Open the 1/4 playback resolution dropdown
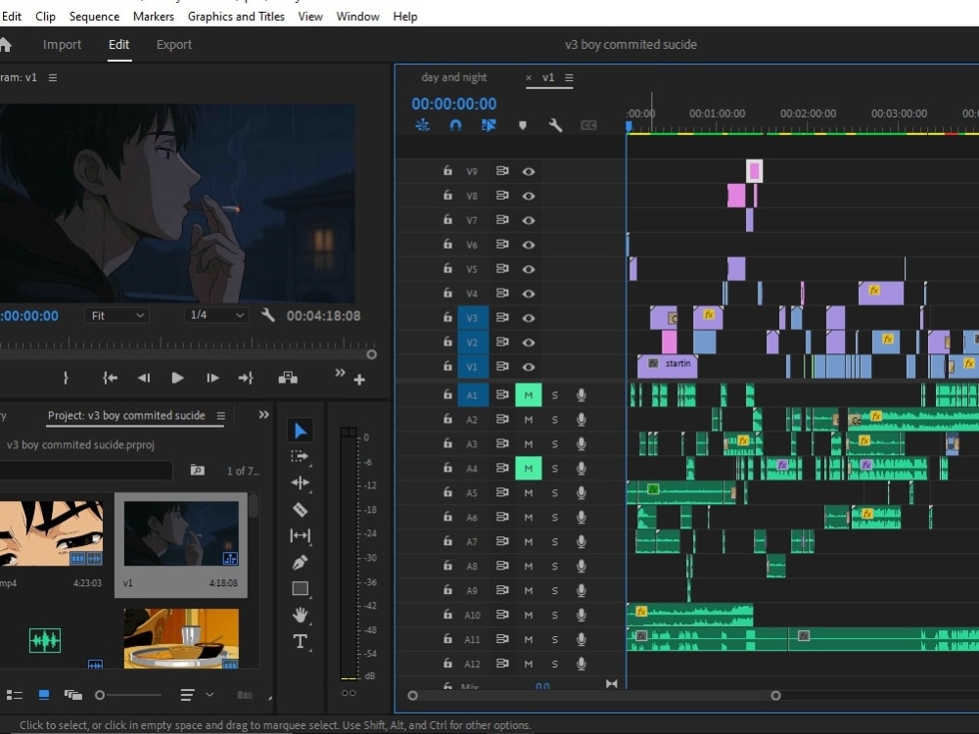The width and height of the screenshot is (979, 734). coord(216,315)
